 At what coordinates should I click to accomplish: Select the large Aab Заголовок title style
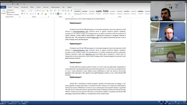106,12
